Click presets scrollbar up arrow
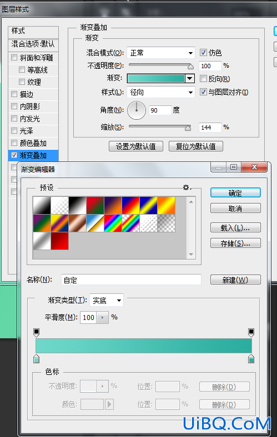The width and height of the screenshot is (277, 437). tap(191, 201)
